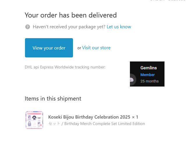Click the "セット" text in the variant line
186x141 pixels.
(54, 124)
